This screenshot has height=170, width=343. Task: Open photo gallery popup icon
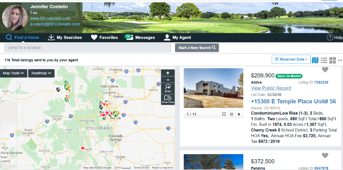(232, 114)
